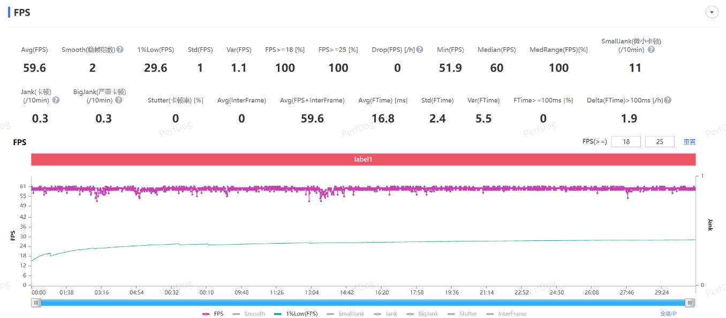Enable the SmallJank series in the legend
Image resolution: width=726 pixels, height=318 pixels.
click(x=345, y=314)
